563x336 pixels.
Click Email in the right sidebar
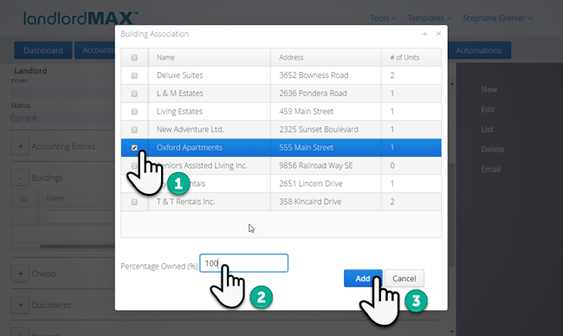[491, 169]
